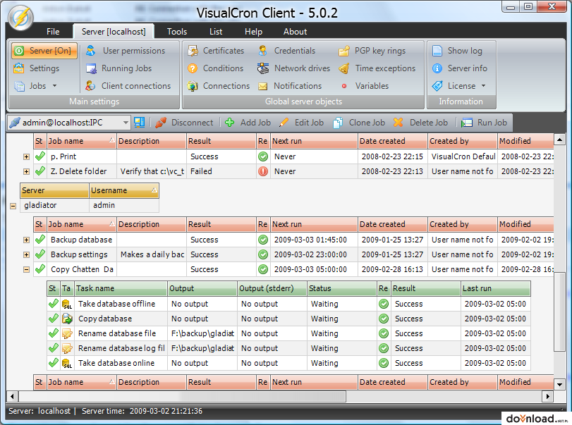Click the orange X Delete Job icon
Viewport: 572px width, 425px height.
(398, 123)
